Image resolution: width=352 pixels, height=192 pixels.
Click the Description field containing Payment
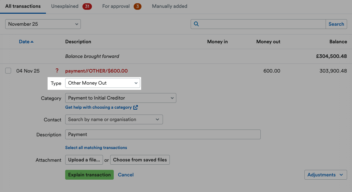point(163,134)
